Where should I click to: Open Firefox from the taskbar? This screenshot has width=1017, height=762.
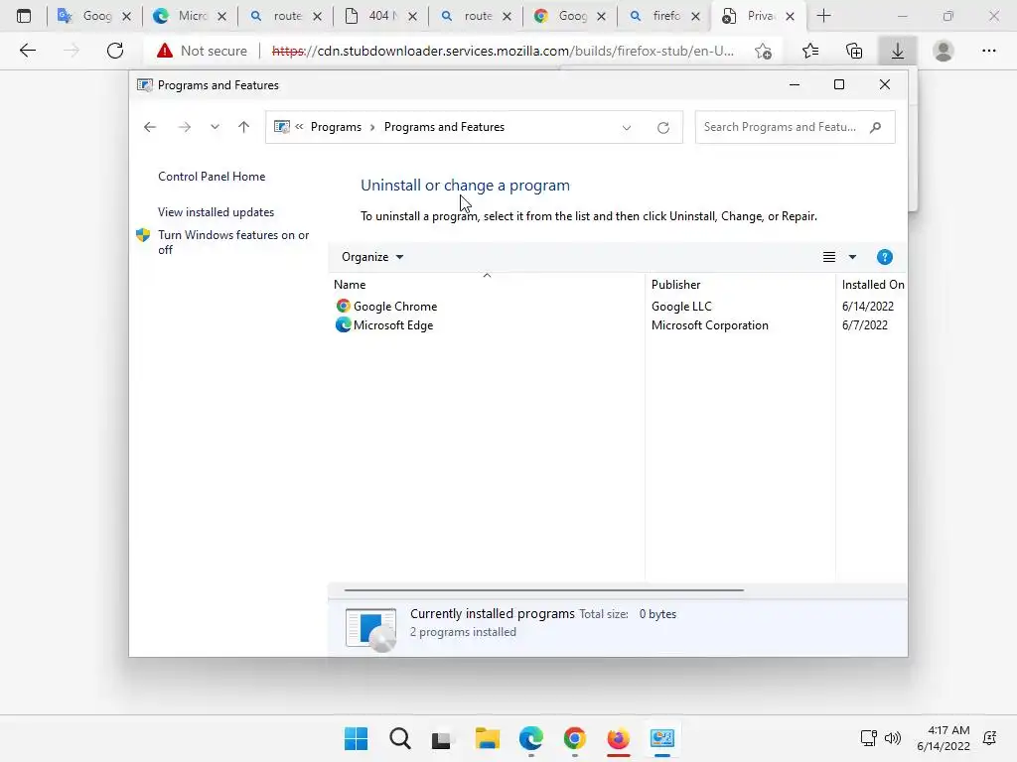click(x=618, y=738)
